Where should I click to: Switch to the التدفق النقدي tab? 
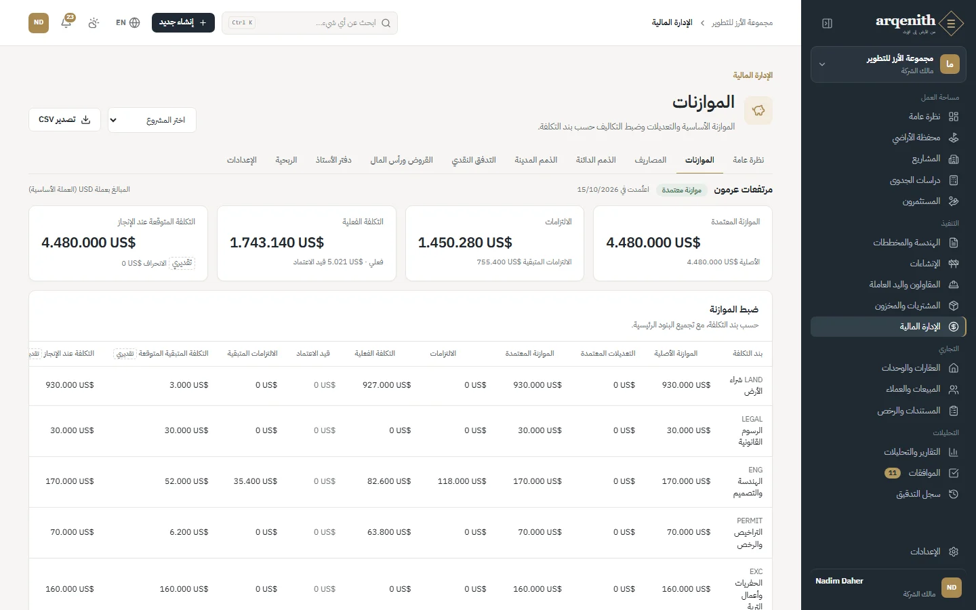[x=474, y=160]
